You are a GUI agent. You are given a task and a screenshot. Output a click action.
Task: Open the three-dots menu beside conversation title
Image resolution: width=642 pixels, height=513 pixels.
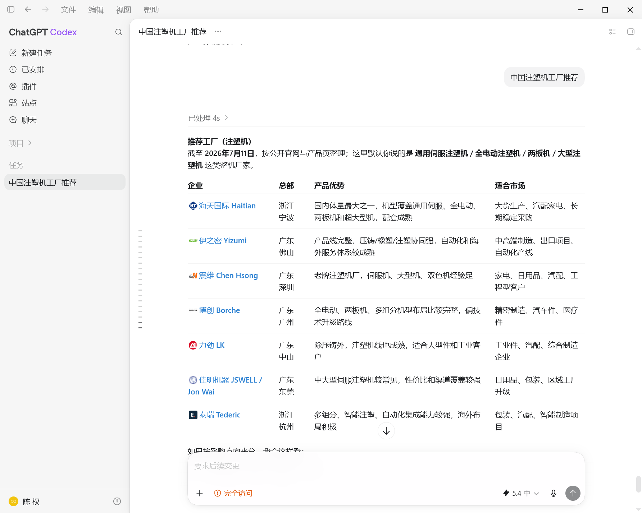point(218,32)
